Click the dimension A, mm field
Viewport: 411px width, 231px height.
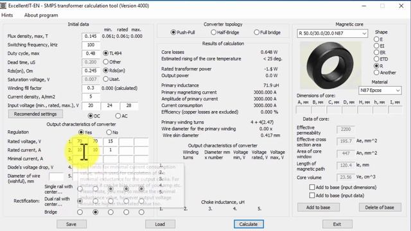(303, 110)
